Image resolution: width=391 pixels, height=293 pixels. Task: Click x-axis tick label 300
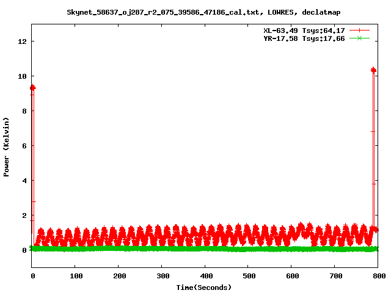pyautogui.click(x=163, y=276)
